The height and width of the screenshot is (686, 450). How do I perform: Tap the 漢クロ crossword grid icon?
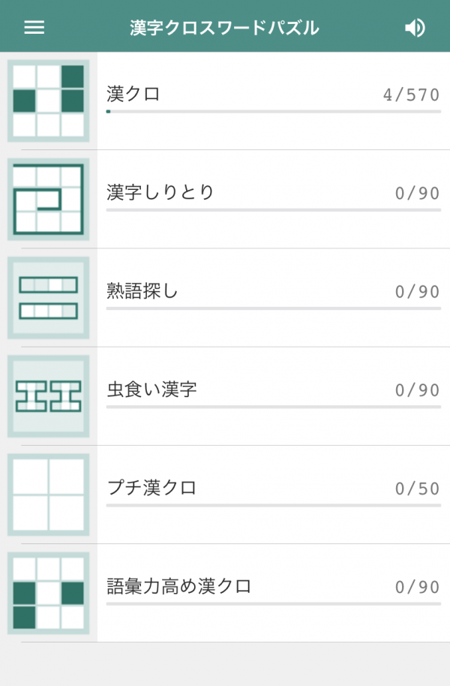[49, 101]
